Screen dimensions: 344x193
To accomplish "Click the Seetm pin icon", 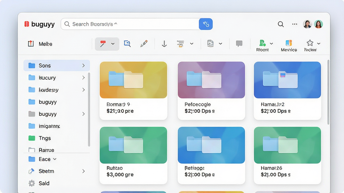I will tap(31, 171).
